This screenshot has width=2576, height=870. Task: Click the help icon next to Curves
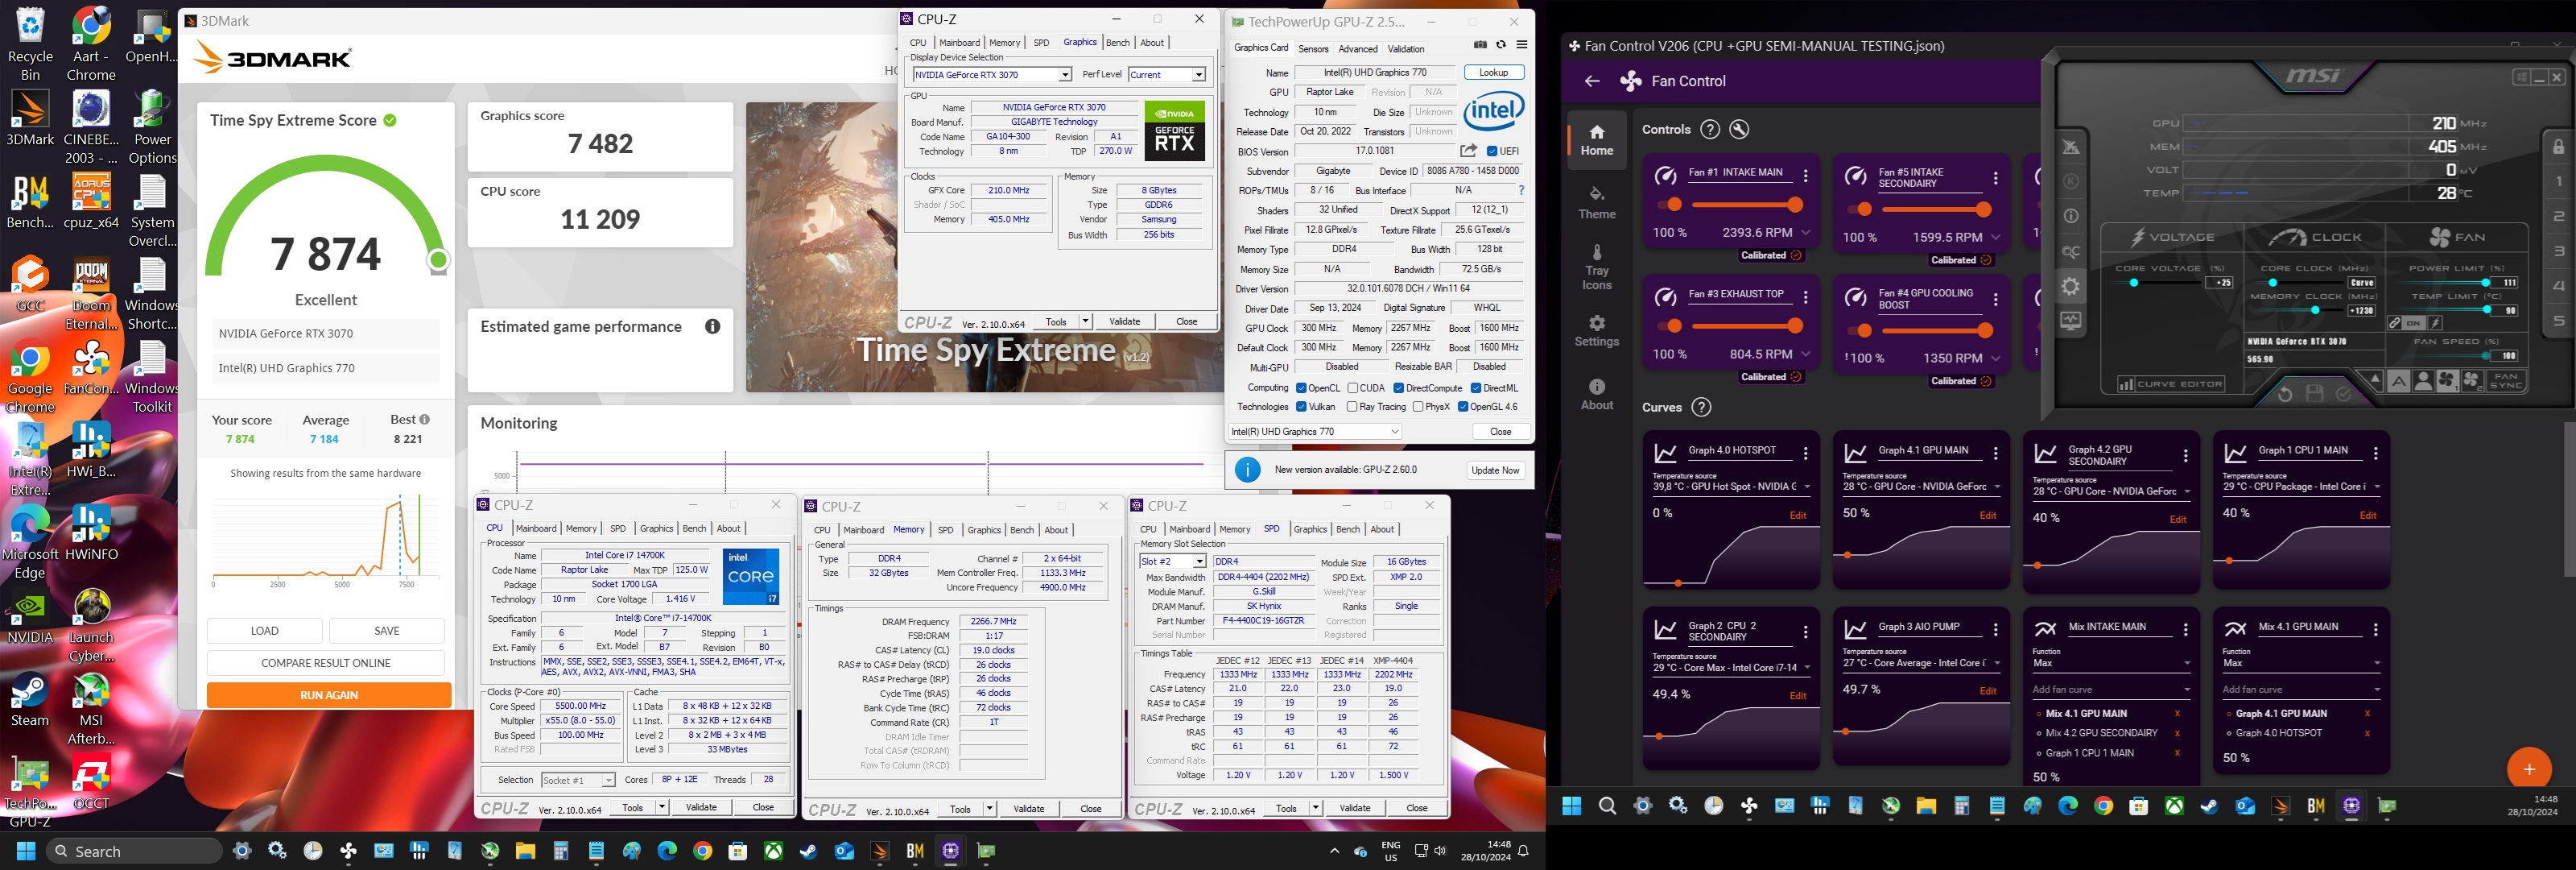(x=1701, y=407)
